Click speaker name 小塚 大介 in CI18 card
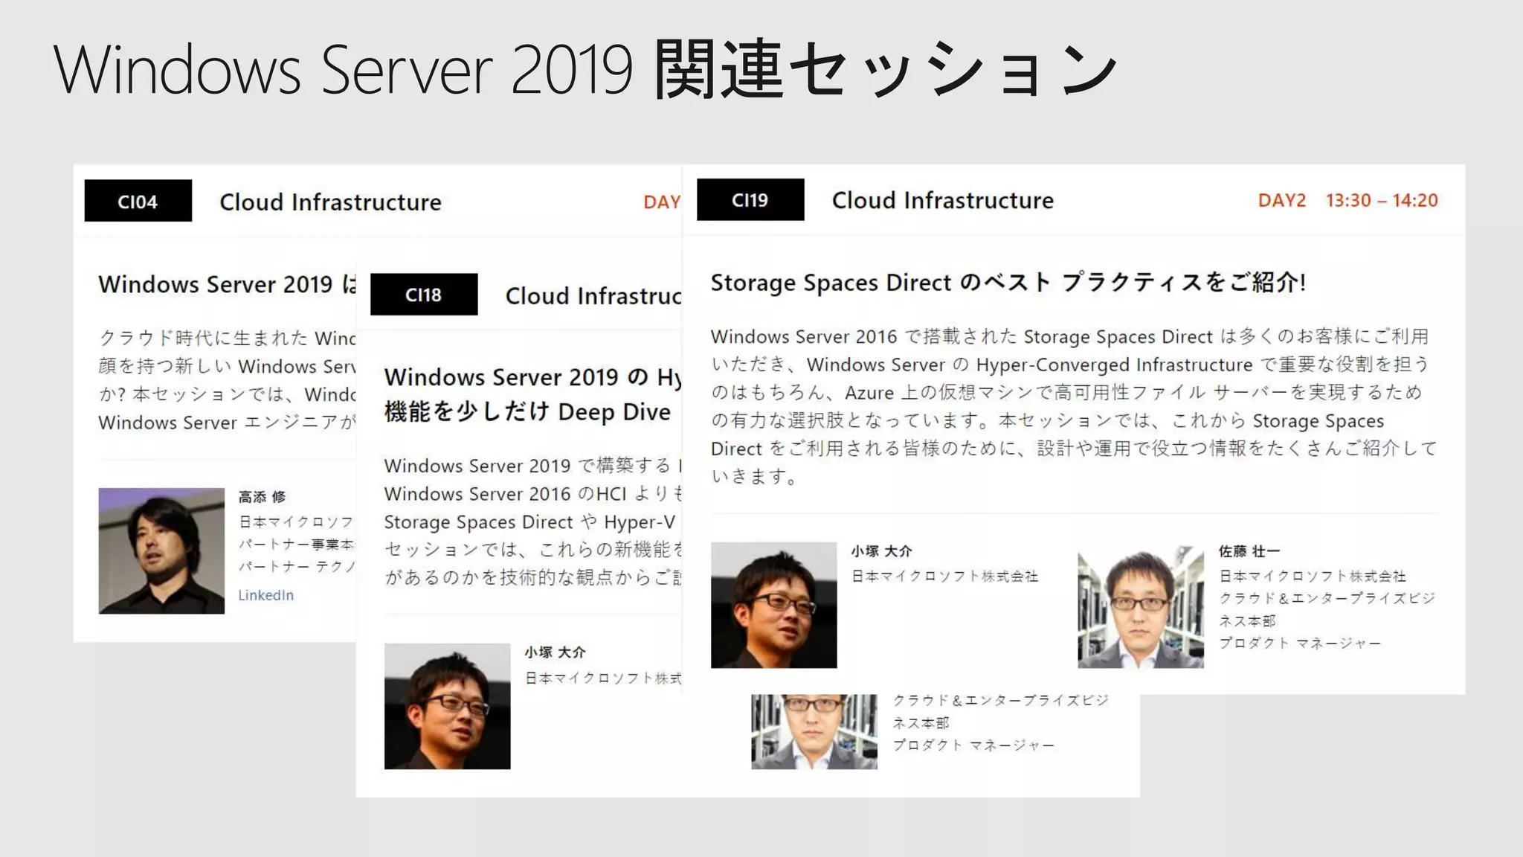The height and width of the screenshot is (857, 1523). point(555,652)
